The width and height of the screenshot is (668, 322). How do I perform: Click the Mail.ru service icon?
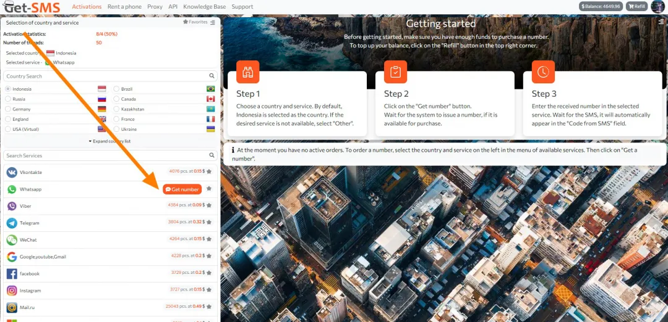coord(12,308)
